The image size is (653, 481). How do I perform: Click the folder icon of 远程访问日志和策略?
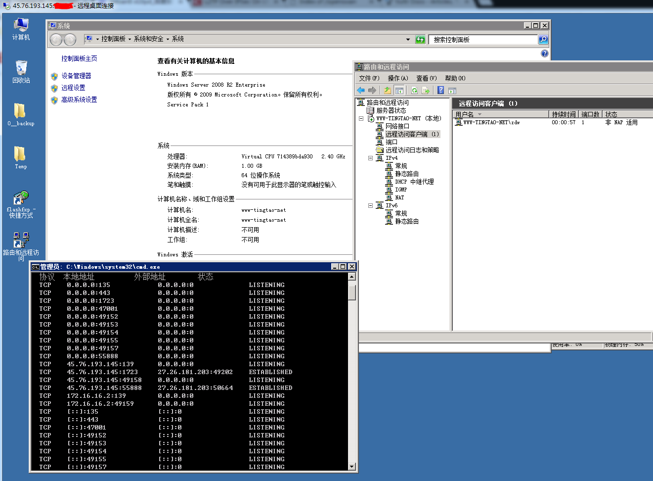coord(380,150)
